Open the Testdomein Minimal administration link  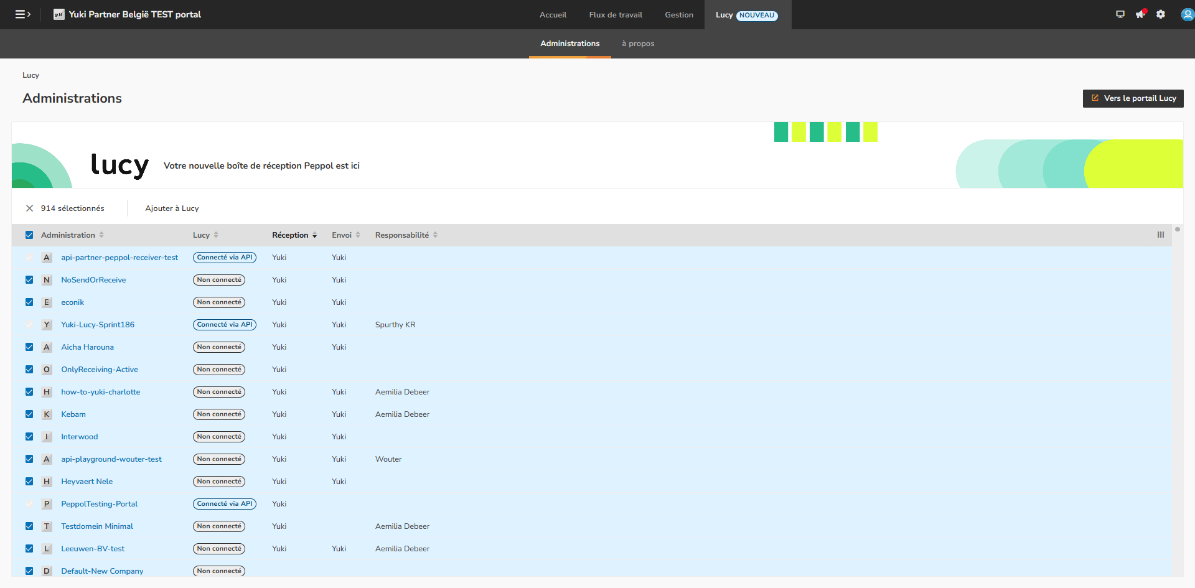click(97, 526)
